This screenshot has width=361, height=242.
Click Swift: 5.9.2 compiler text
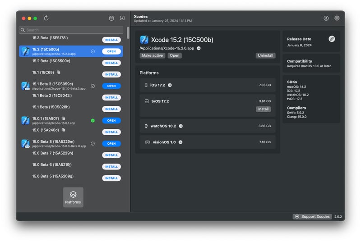pos(296,113)
